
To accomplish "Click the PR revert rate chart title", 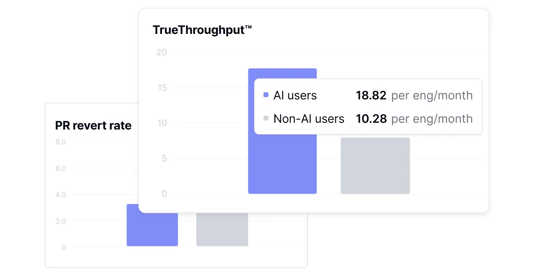I will (93, 126).
